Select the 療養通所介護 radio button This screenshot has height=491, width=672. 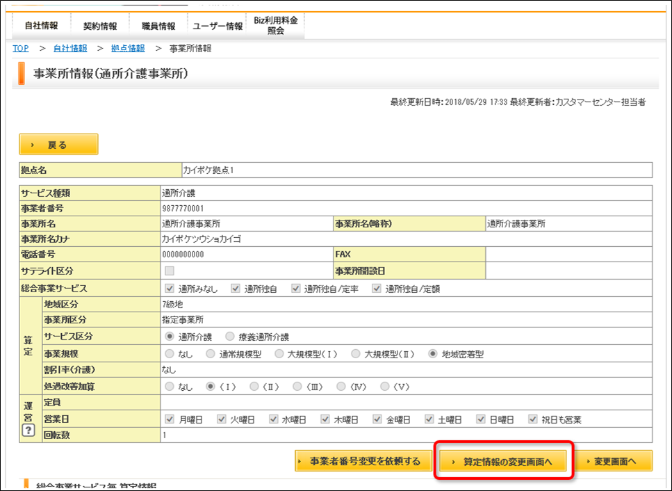[230, 337]
